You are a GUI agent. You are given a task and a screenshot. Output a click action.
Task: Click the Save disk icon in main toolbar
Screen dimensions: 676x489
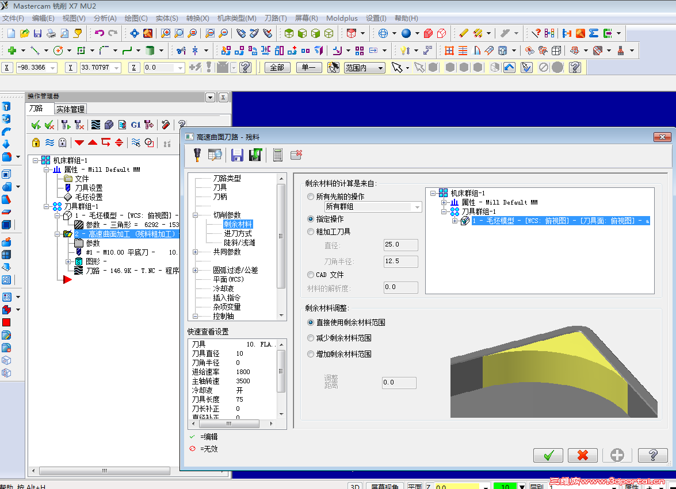(x=37, y=33)
